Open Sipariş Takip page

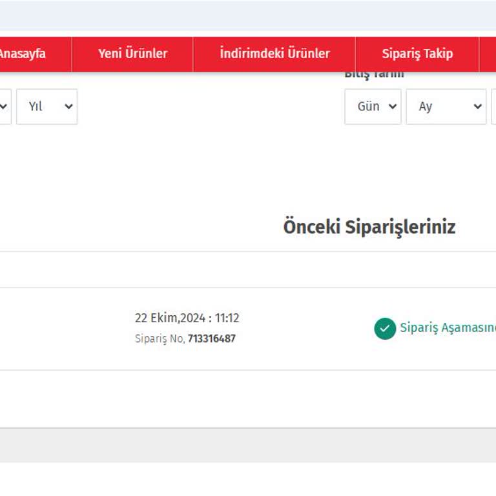pyautogui.click(x=417, y=54)
